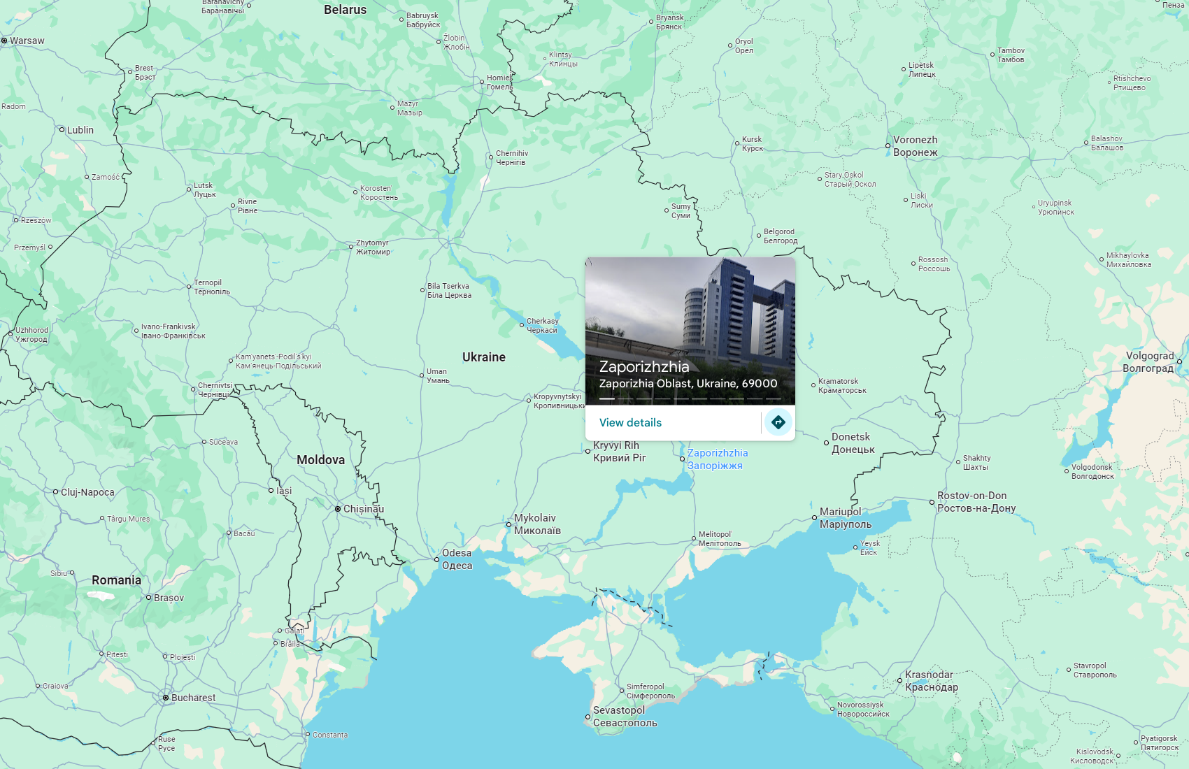This screenshot has height=769, width=1189.
Task: Select the Kursk city label
Action: [x=753, y=144]
